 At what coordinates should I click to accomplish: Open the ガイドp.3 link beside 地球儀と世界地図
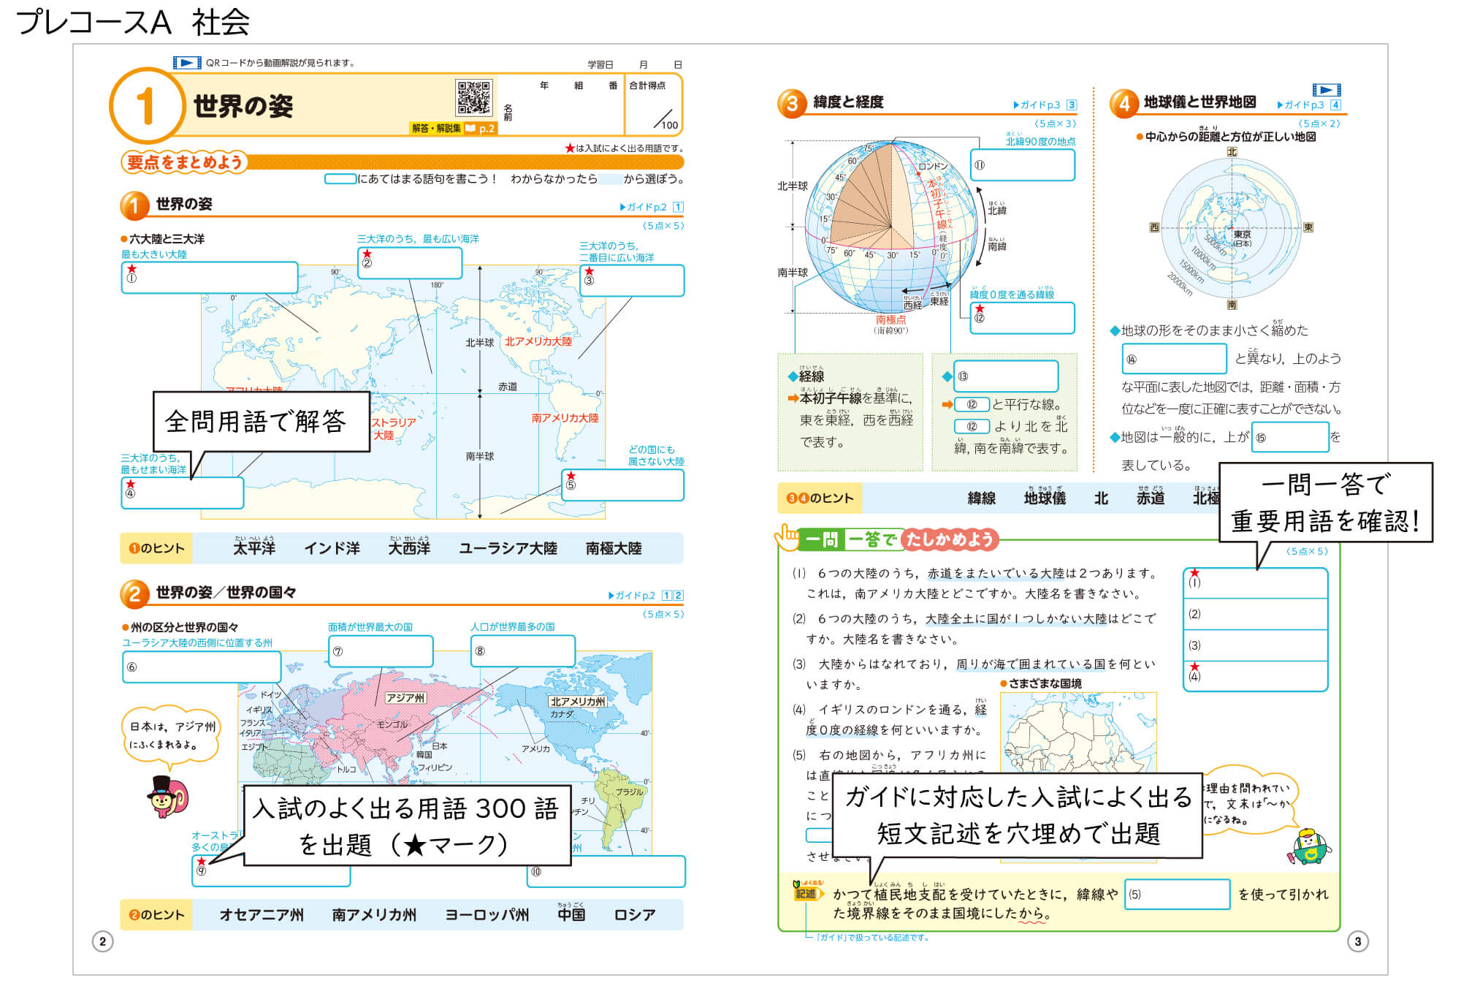[1309, 105]
